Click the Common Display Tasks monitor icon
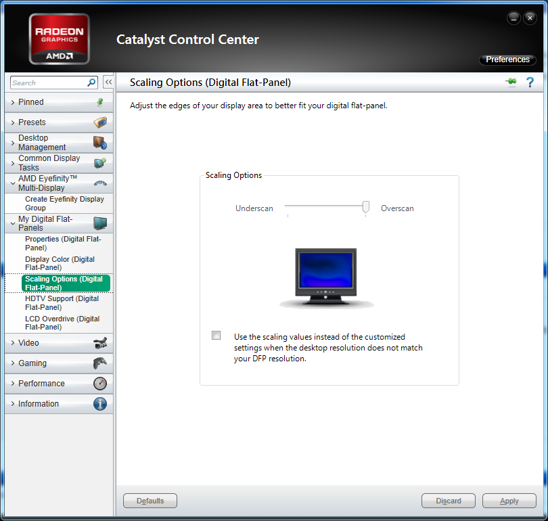 pyautogui.click(x=100, y=163)
